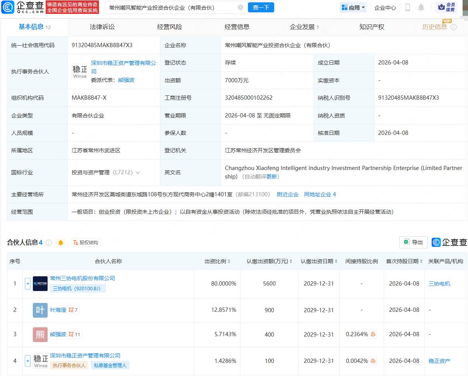
Task: Click info icon beside 合伙人信息
Action: coord(49,243)
